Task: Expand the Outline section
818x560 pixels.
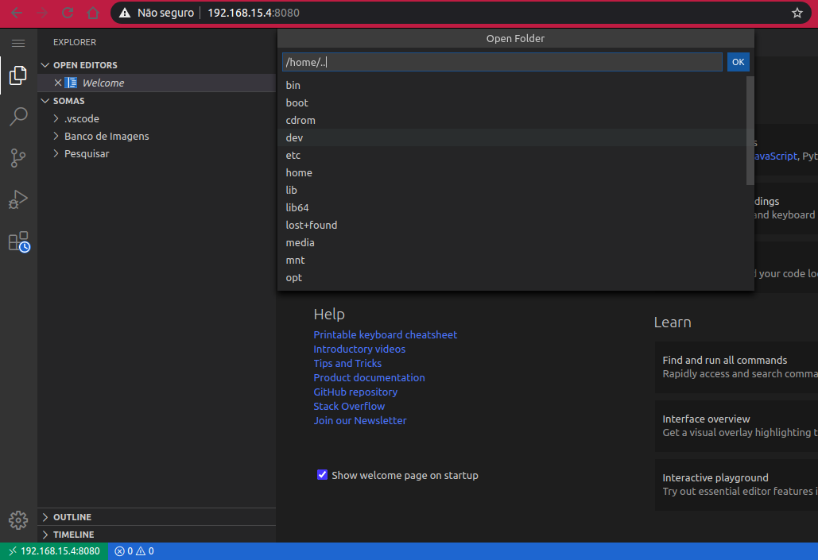Action: (45, 517)
